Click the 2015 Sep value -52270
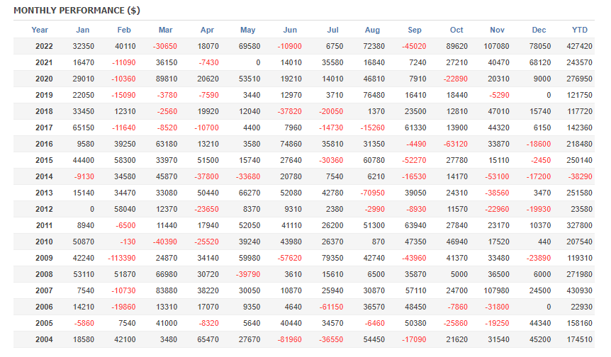Screen dimensions: 611x357 (x=414, y=160)
